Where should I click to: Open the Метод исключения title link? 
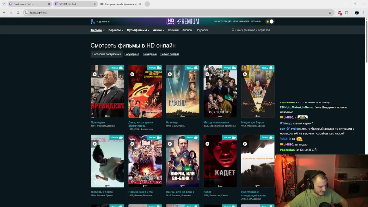tap(216, 122)
